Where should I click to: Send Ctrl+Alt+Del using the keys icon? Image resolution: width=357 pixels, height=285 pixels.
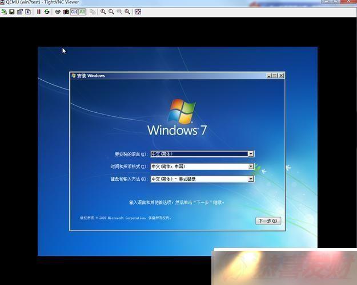pyautogui.click(x=58, y=12)
